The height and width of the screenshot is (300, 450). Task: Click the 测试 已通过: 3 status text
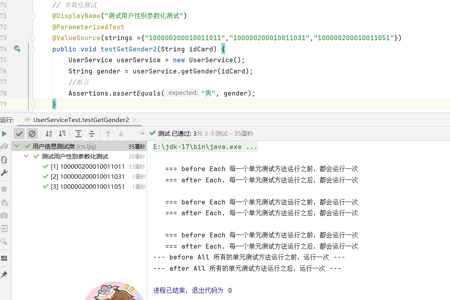177,133
